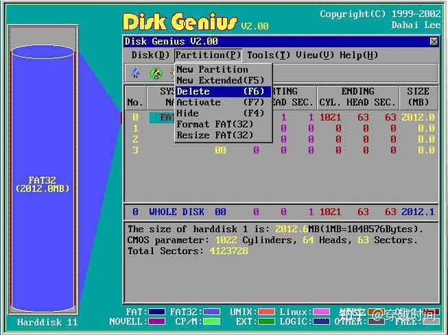Viewport: 448px width, 335px height.
Task: Select Delete (F6) in the Partition menu
Action: click(224, 92)
